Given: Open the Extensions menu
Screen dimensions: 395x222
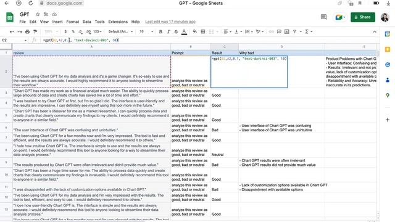Looking at the screenshot, I should point(118,22).
